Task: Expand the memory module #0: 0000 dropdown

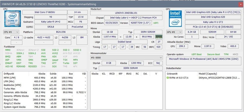Action: point(126,58)
